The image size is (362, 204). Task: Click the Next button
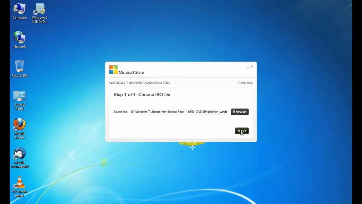(x=242, y=131)
